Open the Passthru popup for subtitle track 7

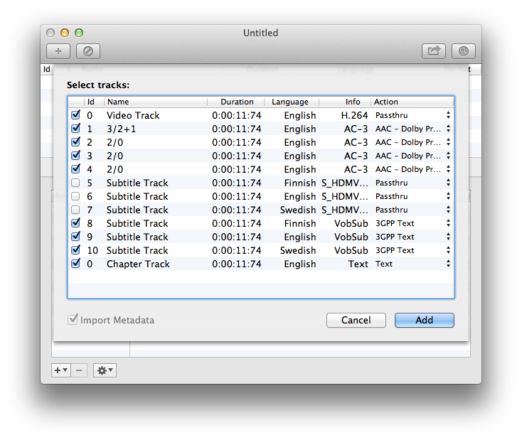click(412, 210)
